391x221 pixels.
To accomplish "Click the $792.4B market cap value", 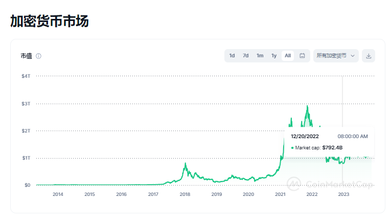I will (332, 148).
